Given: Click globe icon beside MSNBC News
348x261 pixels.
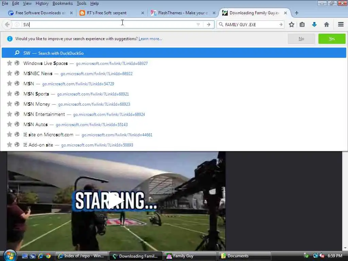Looking at the screenshot, I should coord(17,73).
